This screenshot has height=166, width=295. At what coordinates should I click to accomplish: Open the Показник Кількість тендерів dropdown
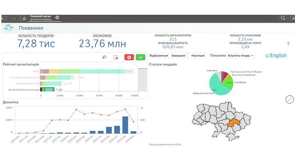(241, 55)
